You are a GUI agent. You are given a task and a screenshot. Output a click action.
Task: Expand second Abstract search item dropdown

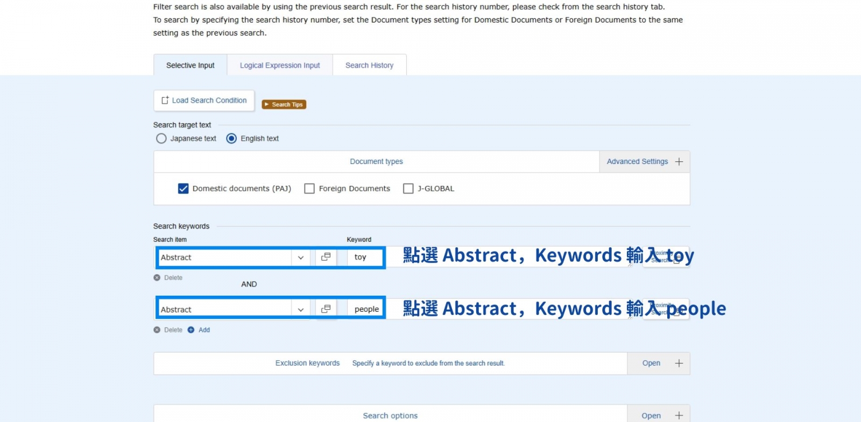click(x=300, y=310)
